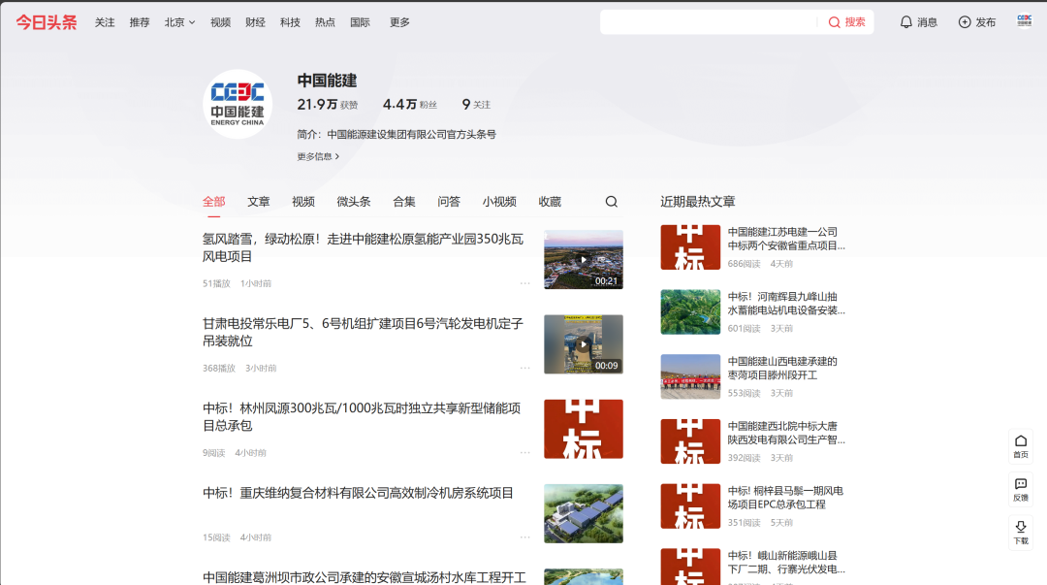Viewport: 1047px width, 585px height.
Task: Open hot article 中国能建江苏电建一公司
Action: pos(786,239)
